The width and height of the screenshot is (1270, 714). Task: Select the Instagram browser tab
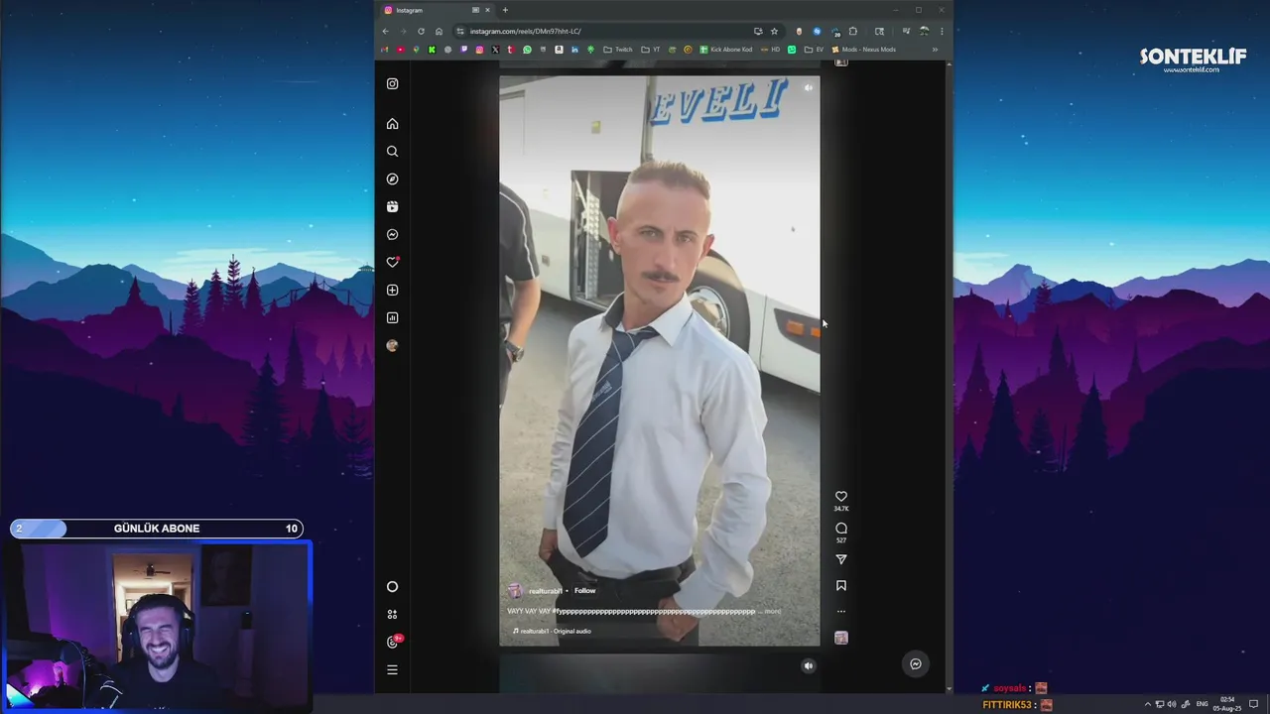437,10
